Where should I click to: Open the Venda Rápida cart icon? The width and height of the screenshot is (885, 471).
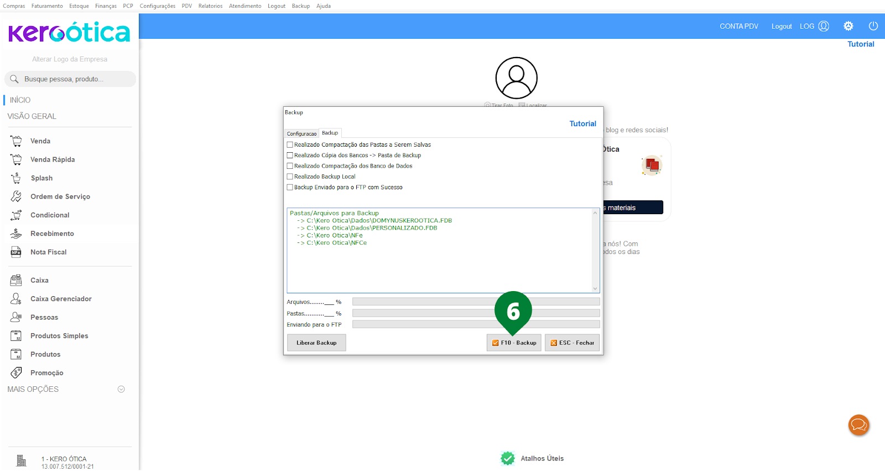pos(16,159)
